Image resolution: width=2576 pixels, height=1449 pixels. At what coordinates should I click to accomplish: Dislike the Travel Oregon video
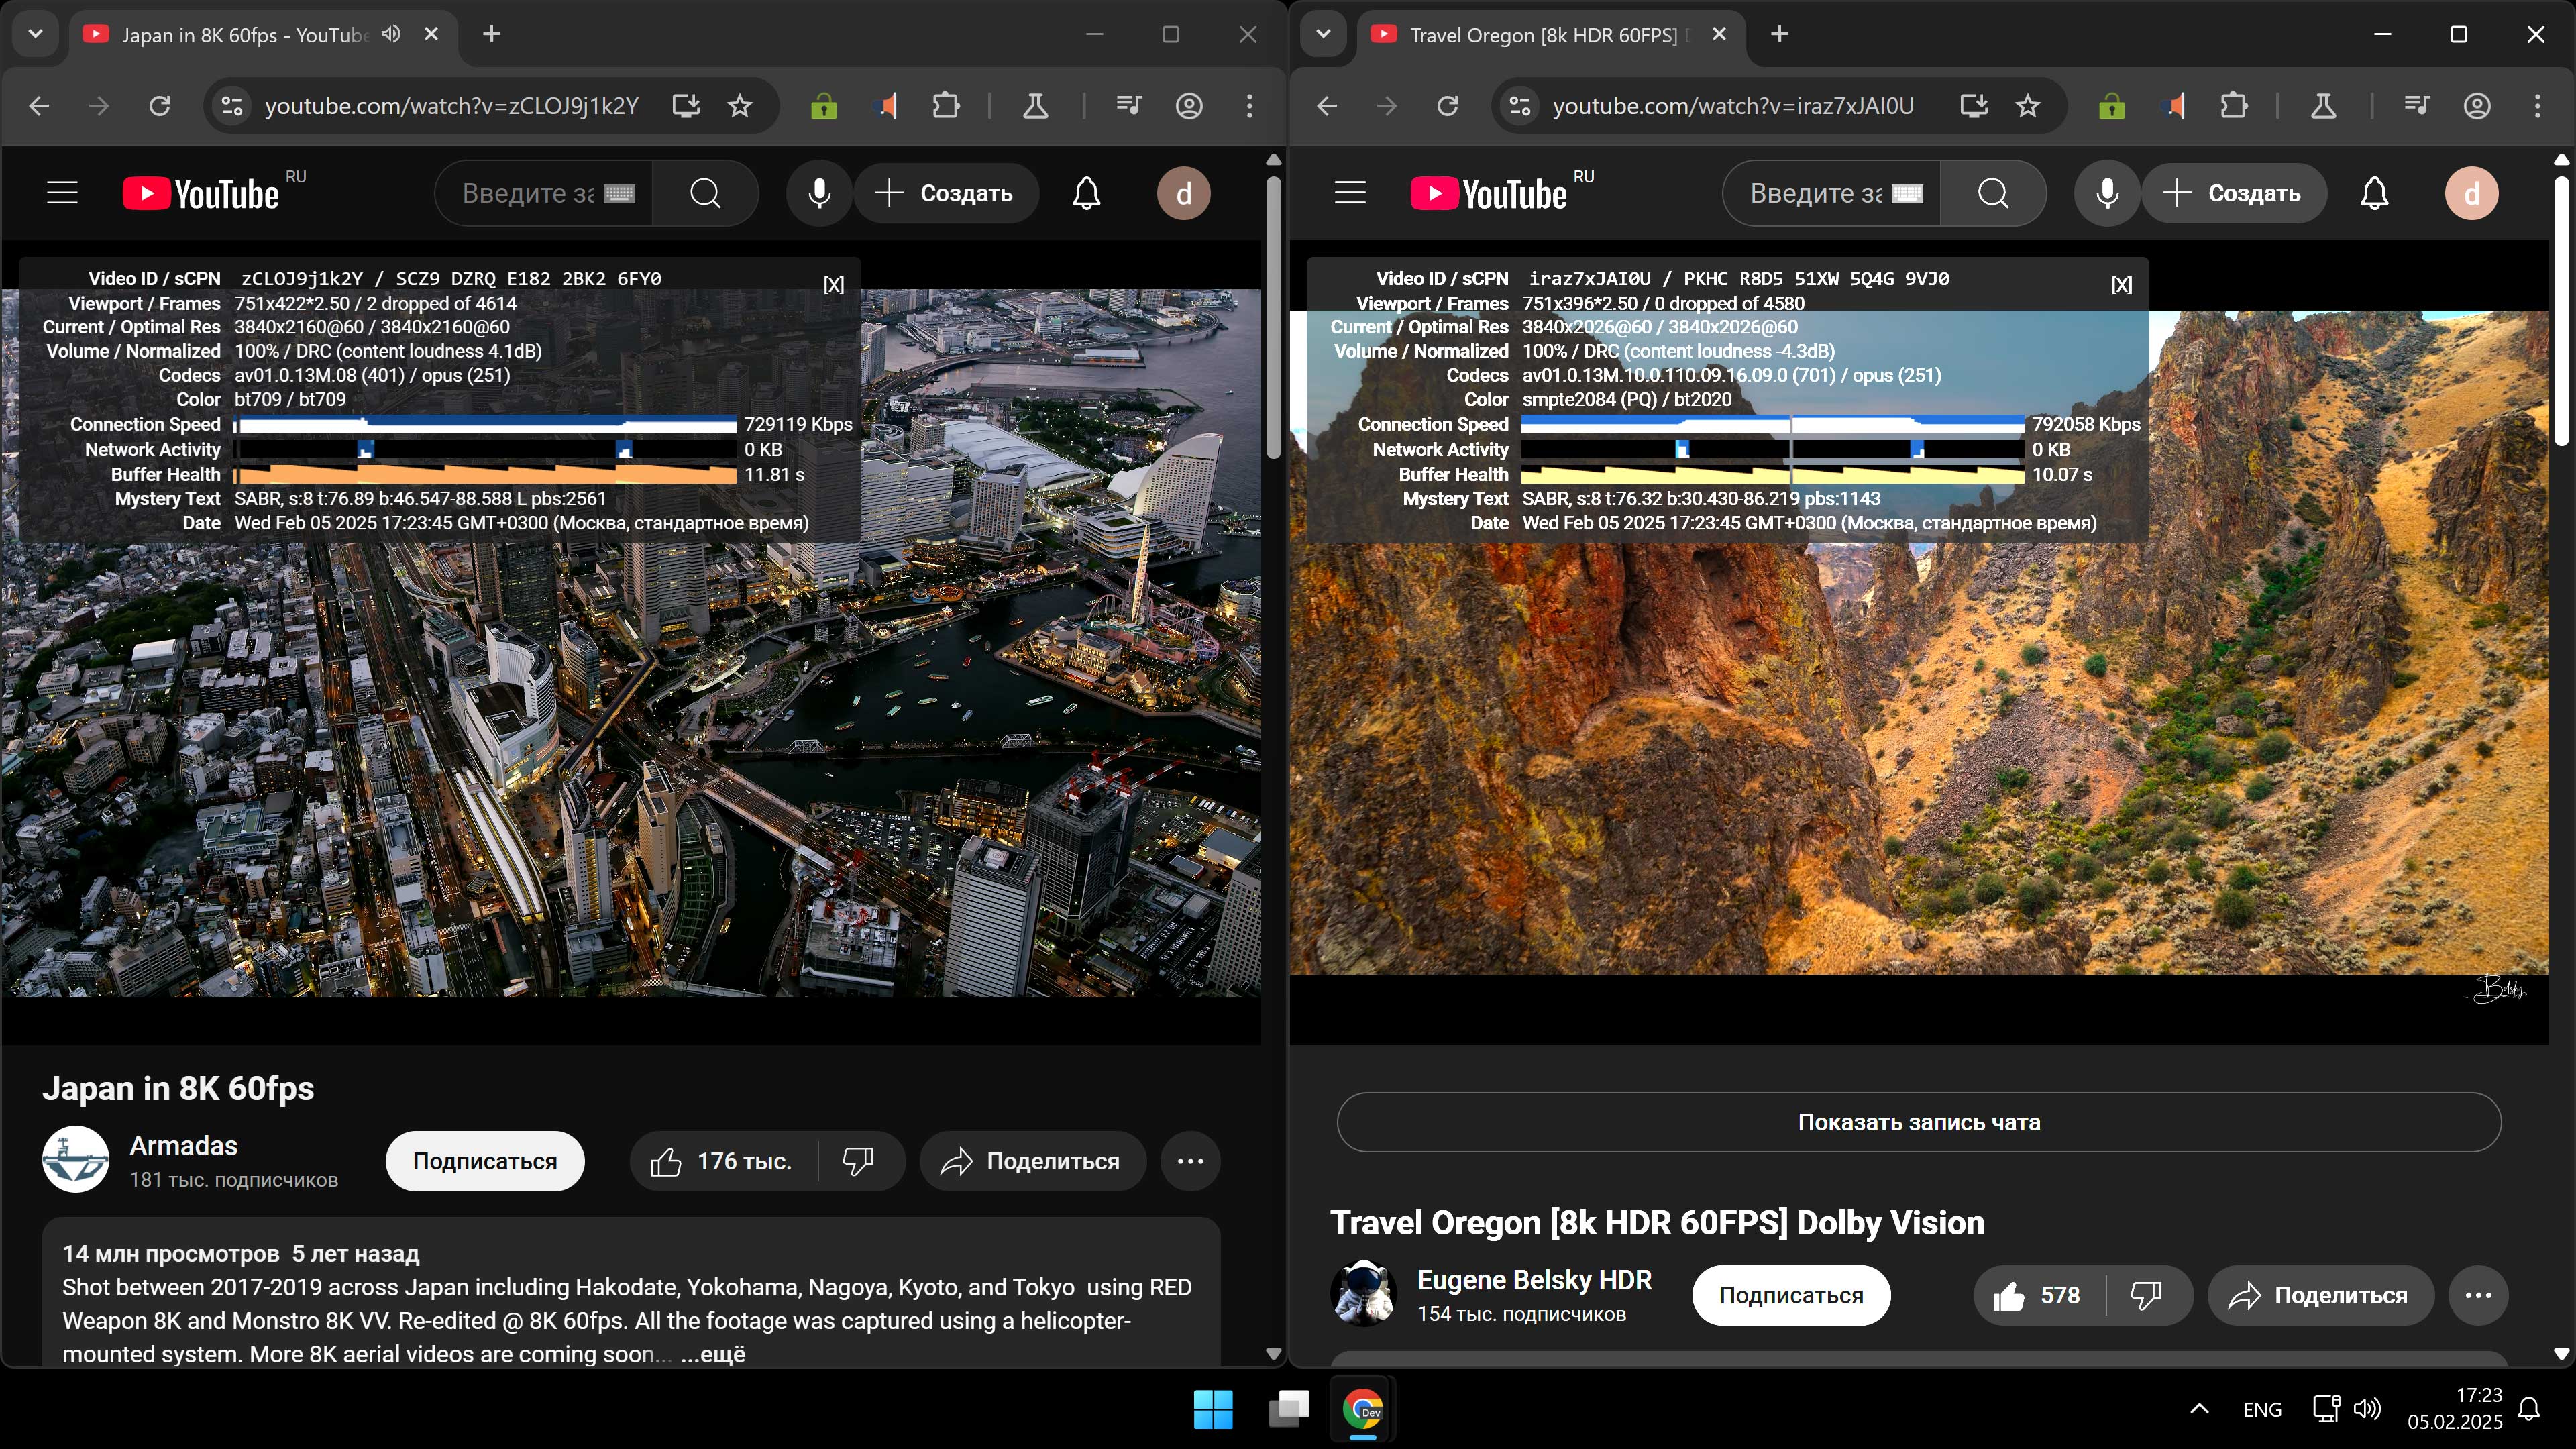click(2145, 1295)
